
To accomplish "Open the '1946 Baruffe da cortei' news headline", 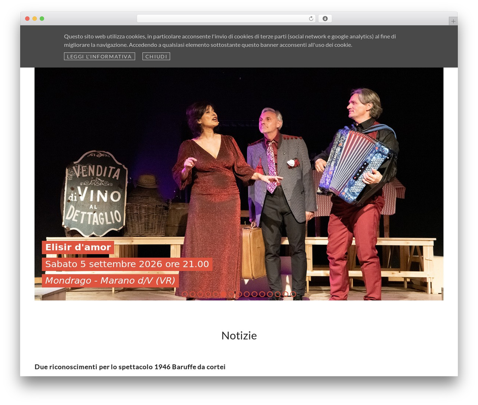I will (130, 367).
